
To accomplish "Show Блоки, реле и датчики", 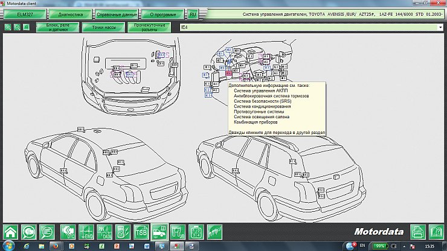I will click(x=57, y=27).
